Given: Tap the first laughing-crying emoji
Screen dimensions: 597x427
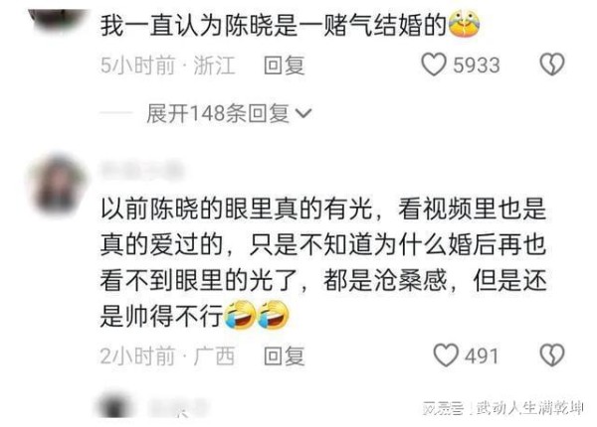Looking at the screenshot, I should click(x=240, y=315).
